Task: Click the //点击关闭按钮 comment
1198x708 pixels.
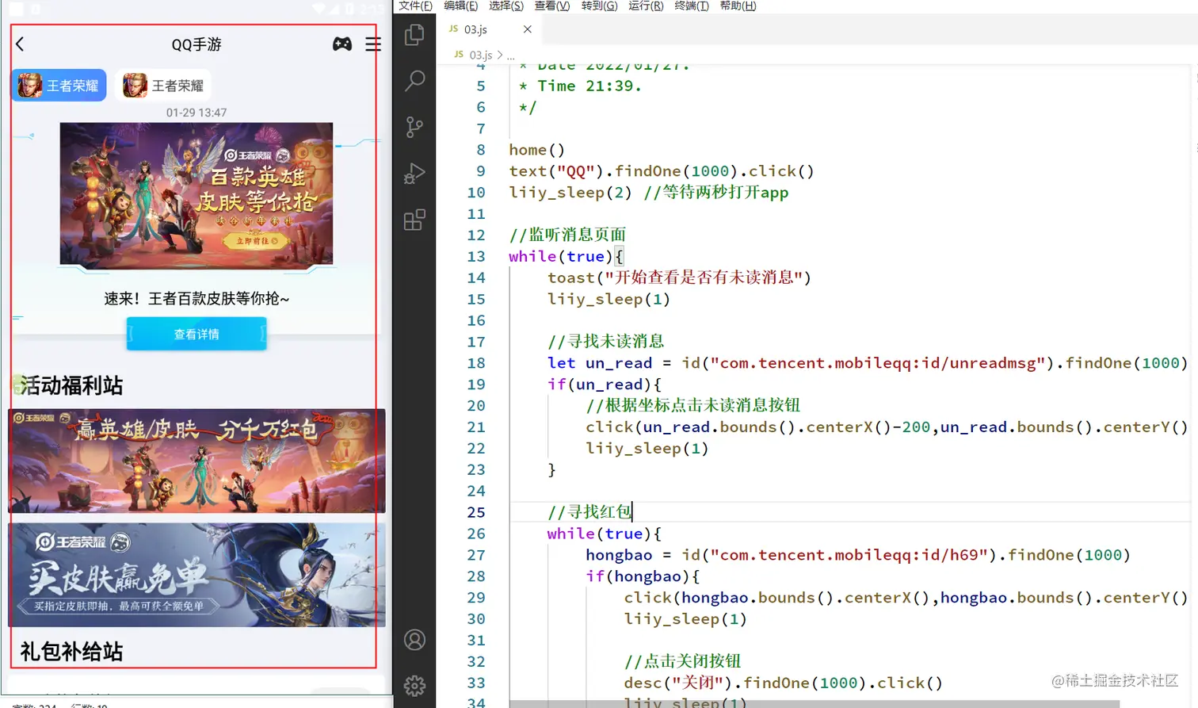Action: click(x=683, y=661)
